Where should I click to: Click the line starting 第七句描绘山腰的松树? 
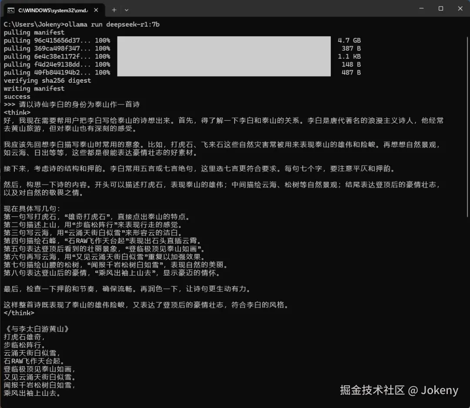(x=115, y=265)
